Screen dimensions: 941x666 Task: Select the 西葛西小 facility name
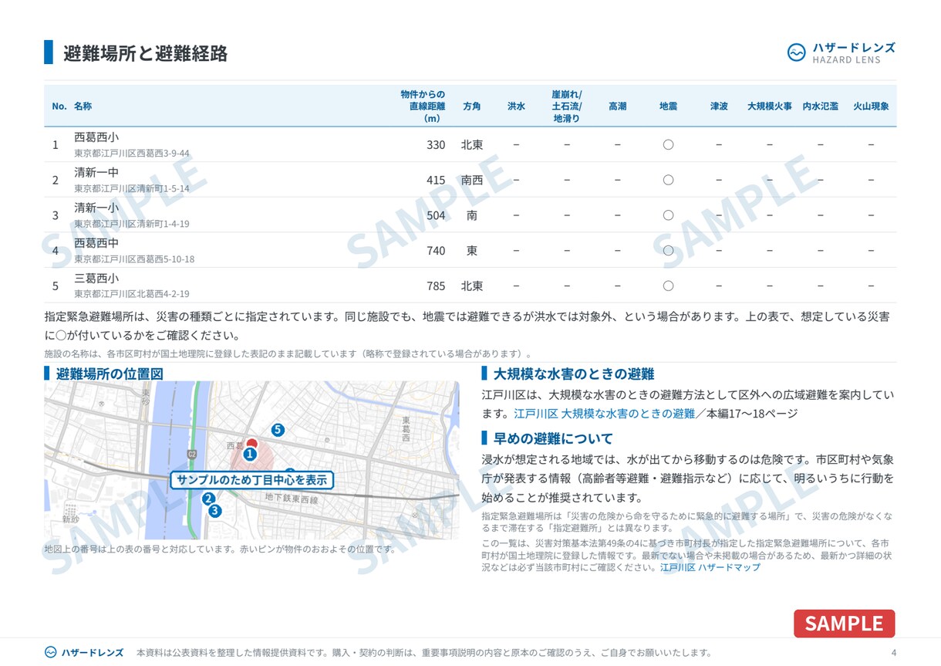coord(96,137)
